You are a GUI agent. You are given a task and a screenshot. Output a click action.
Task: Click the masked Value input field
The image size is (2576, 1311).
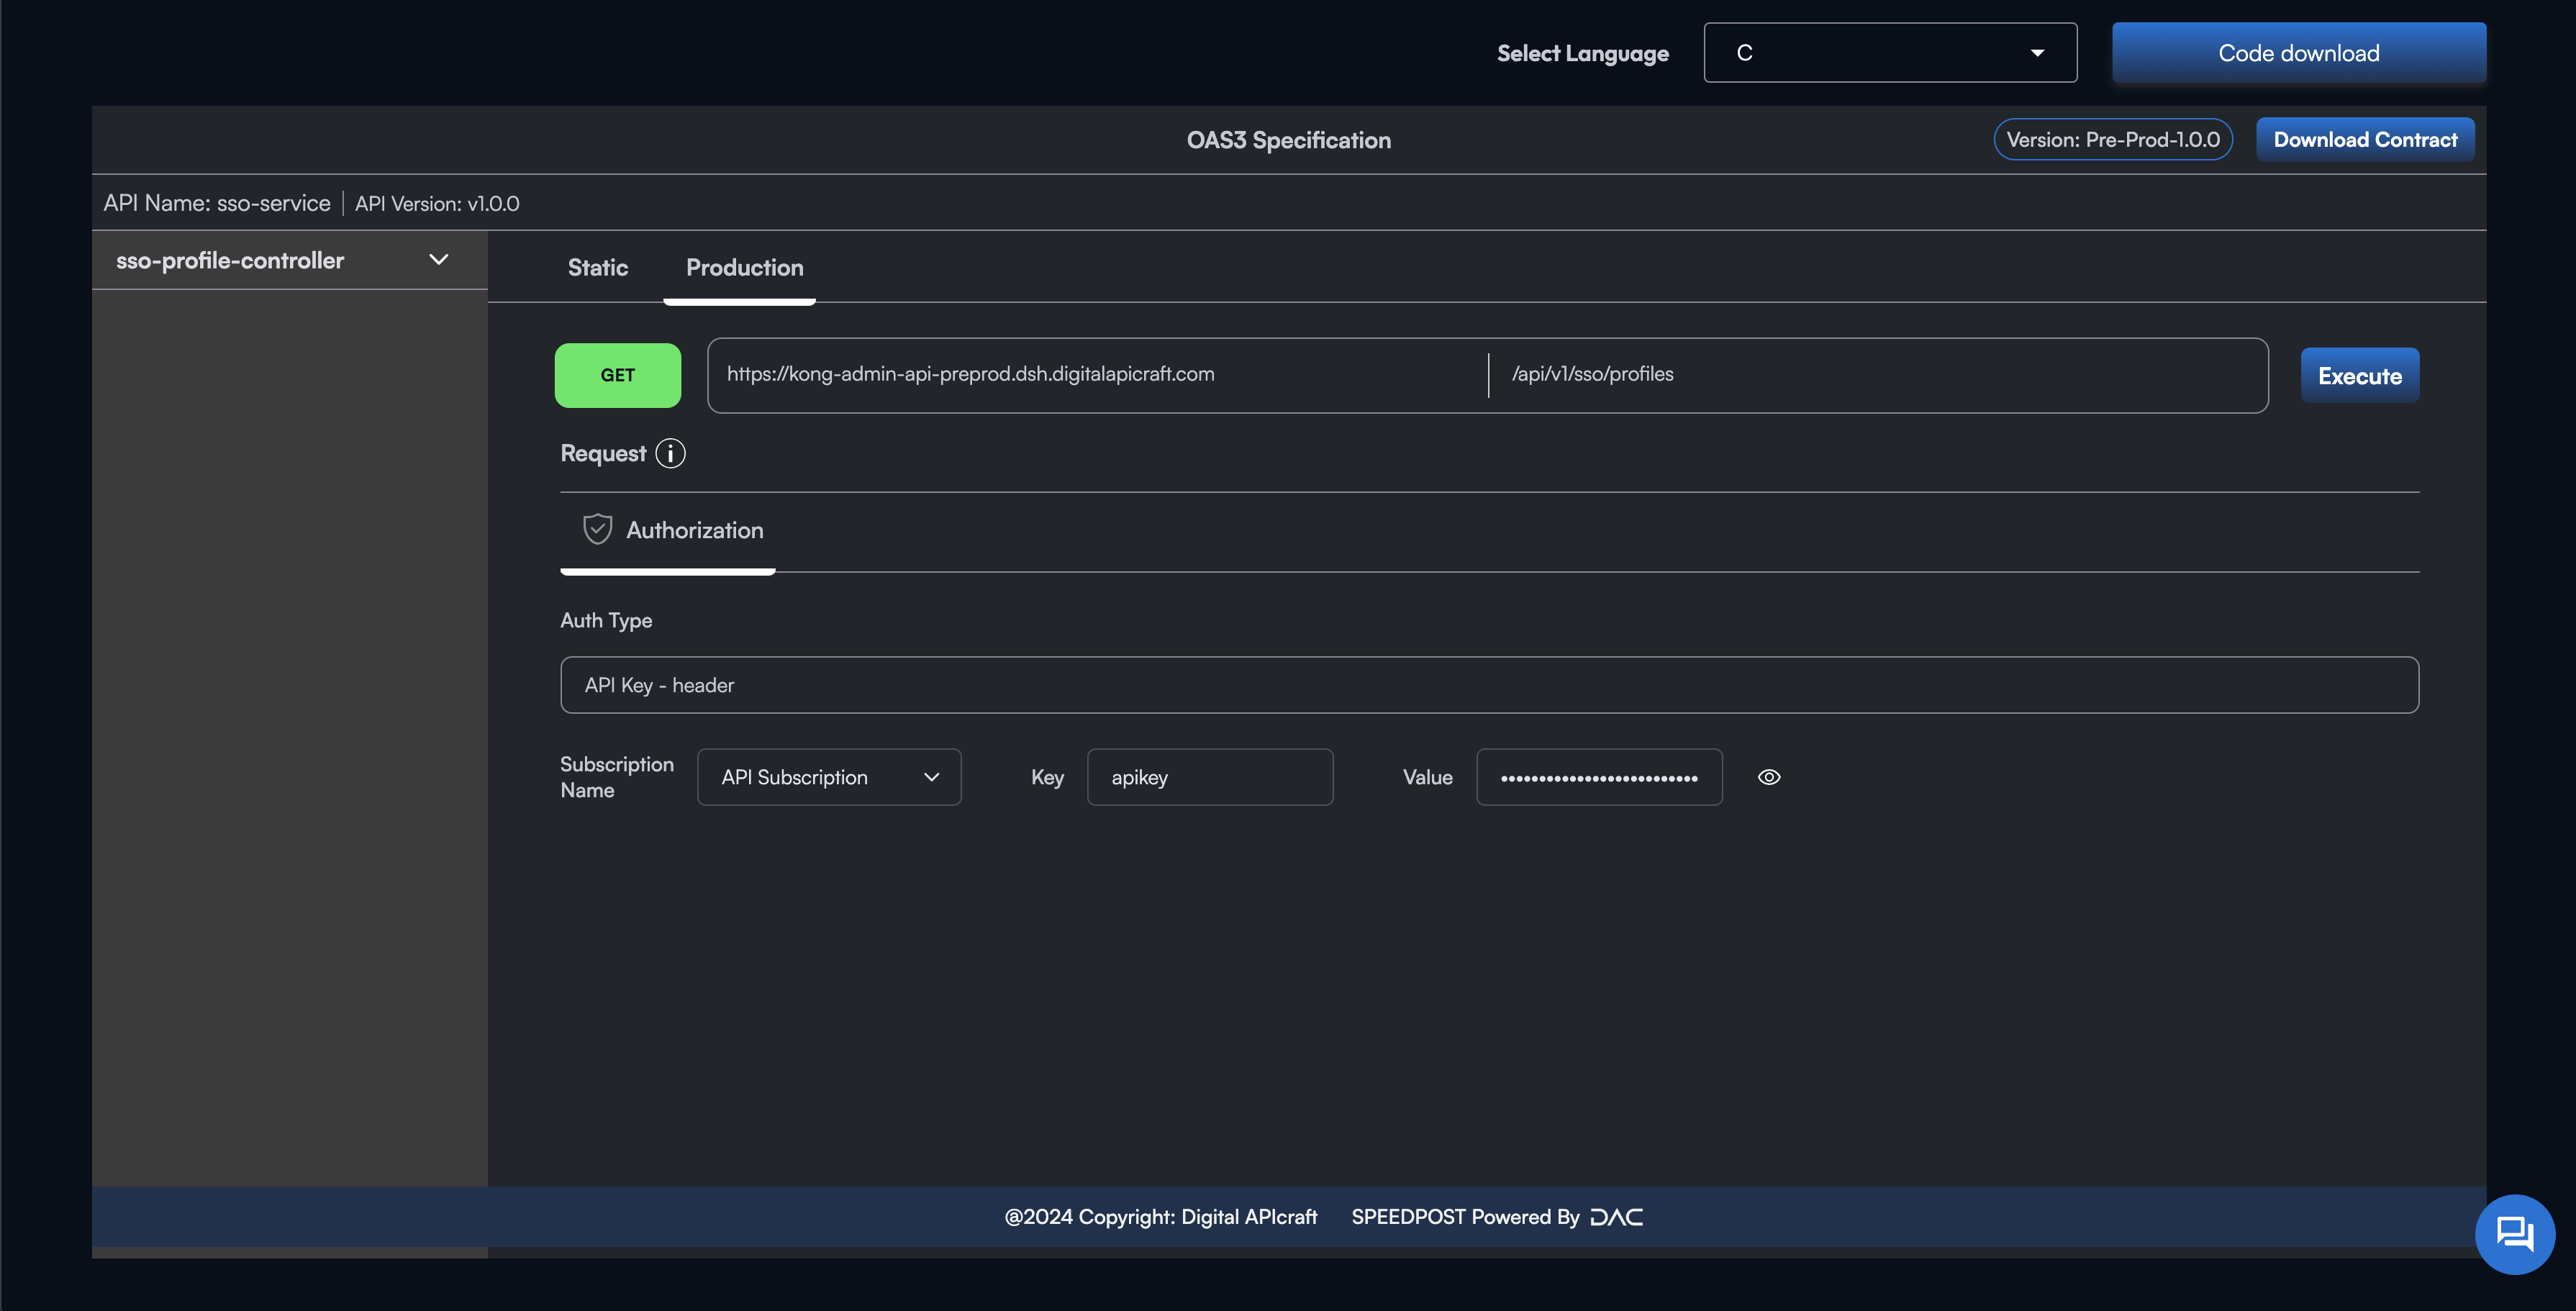[x=1599, y=777]
